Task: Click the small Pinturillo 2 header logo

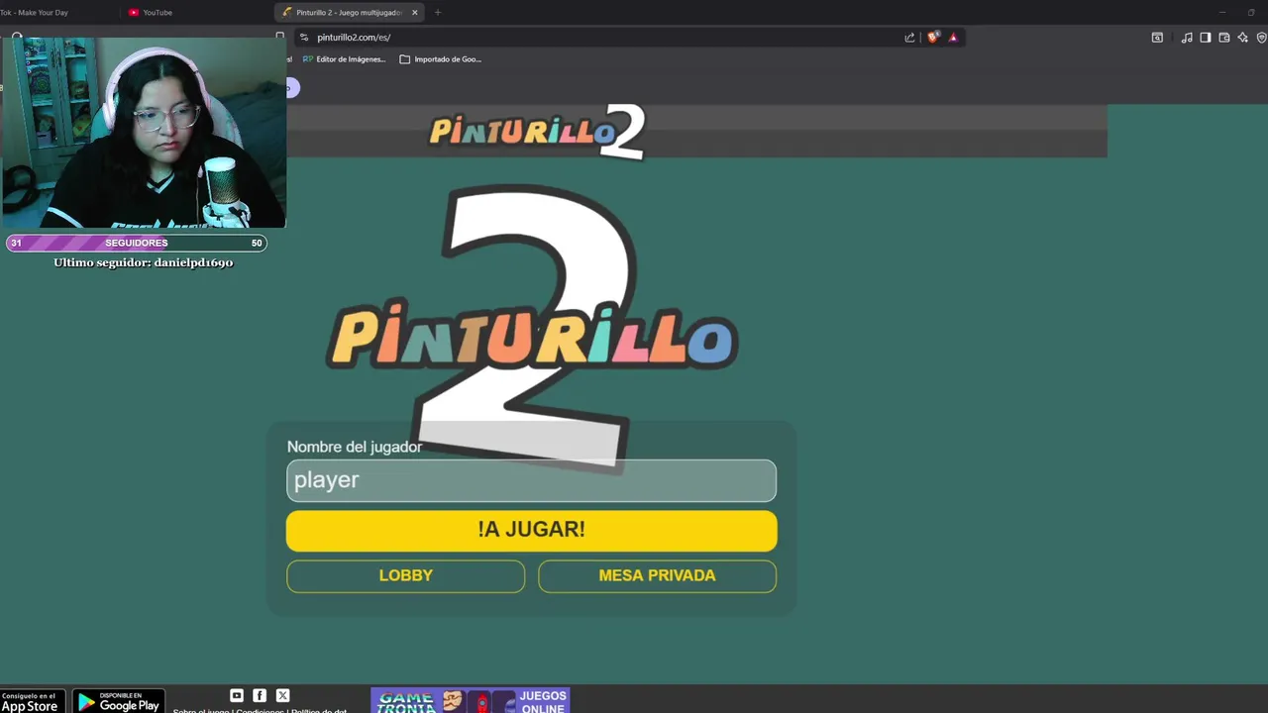Action: 537,131
